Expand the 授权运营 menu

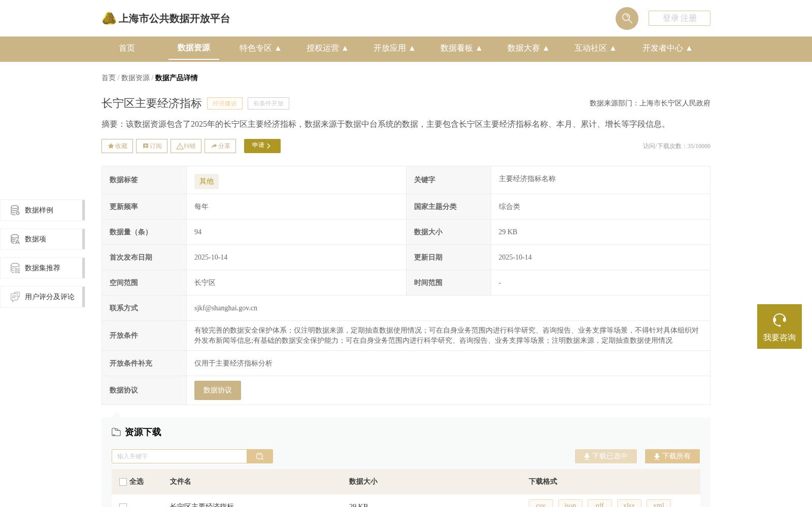[327, 48]
